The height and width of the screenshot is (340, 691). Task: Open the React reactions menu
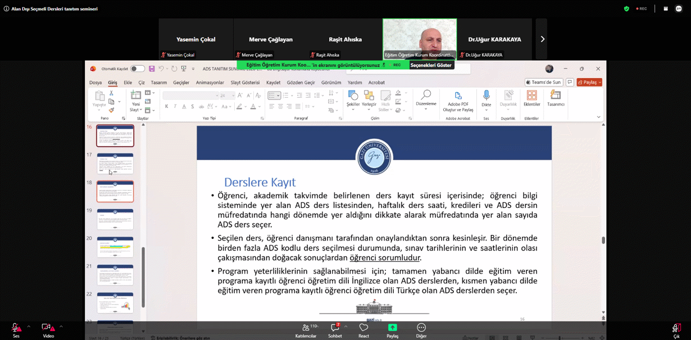tap(363, 330)
